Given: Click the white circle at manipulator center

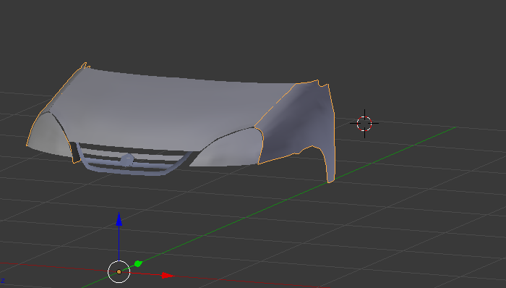Looking at the screenshot, I should [x=119, y=272].
